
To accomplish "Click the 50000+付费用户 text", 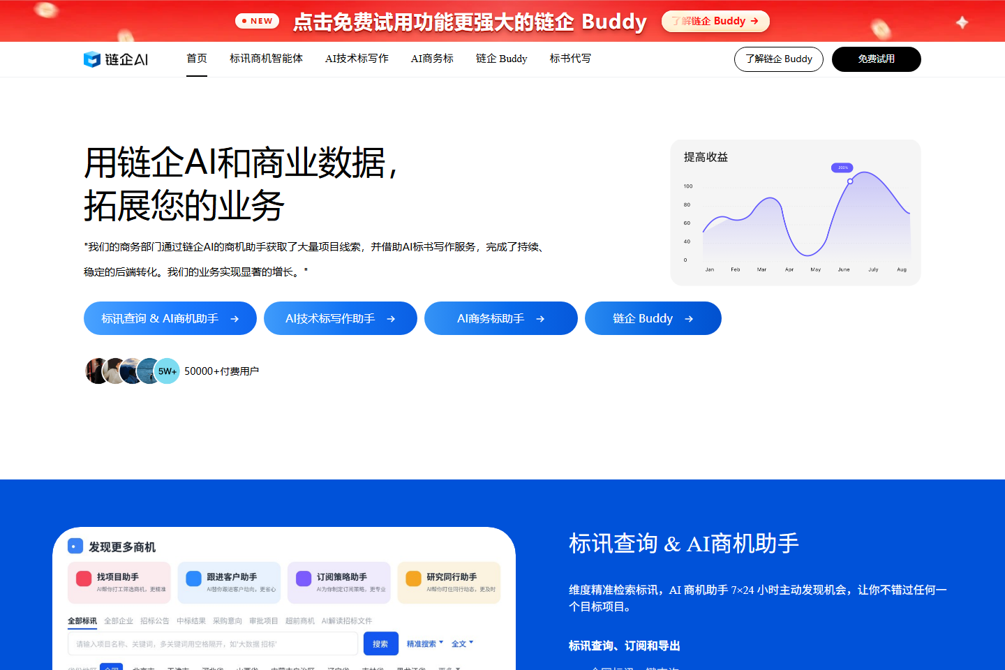I will (221, 371).
